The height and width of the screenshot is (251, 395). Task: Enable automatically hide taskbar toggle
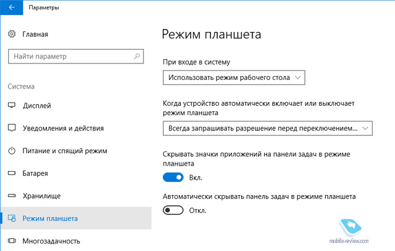pyautogui.click(x=173, y=210)
